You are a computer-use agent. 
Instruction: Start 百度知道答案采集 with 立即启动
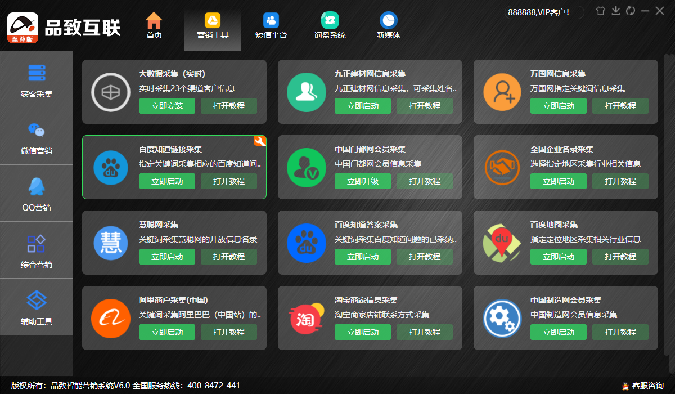(363, 257)
